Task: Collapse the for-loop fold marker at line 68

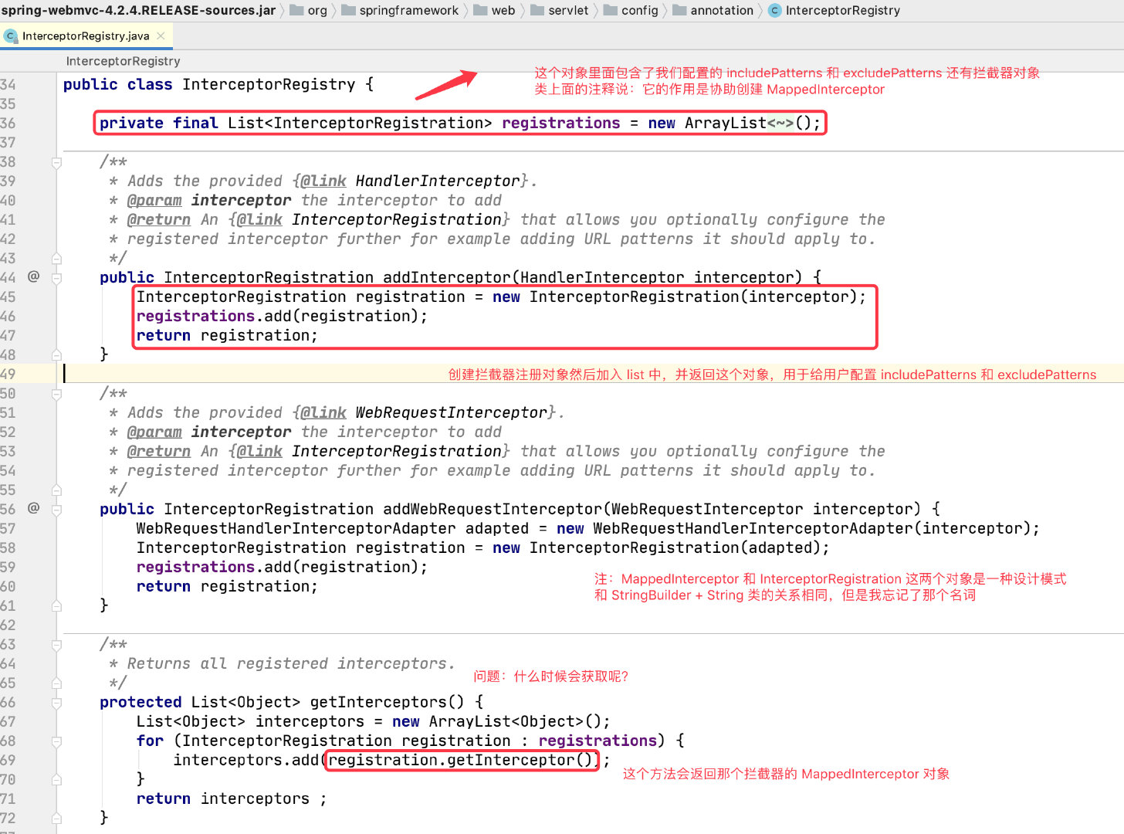Action: coord(56,741)
